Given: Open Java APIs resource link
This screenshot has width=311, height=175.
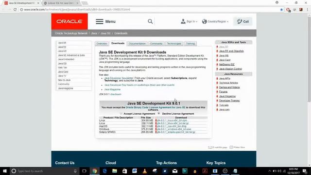Looking at the screenshot, I should coord(225,79).
